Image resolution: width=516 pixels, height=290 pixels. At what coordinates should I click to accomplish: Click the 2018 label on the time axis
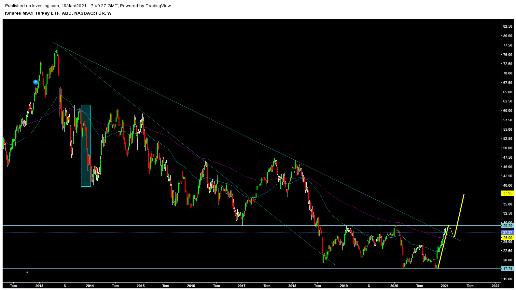pyautogui.click(x=292, y=286)
